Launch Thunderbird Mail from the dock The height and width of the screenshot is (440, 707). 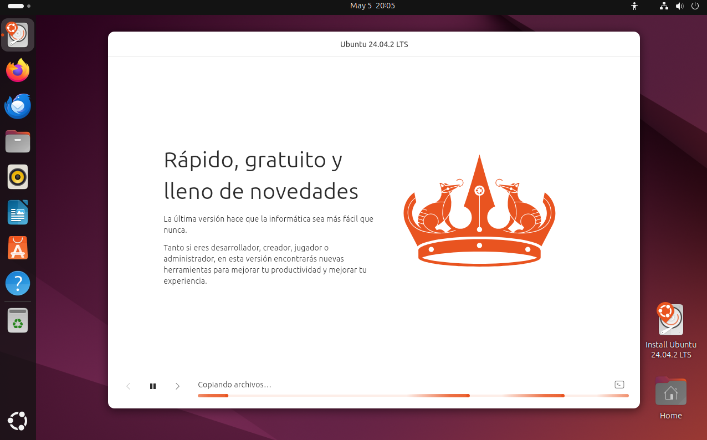[x=18, y=106]
